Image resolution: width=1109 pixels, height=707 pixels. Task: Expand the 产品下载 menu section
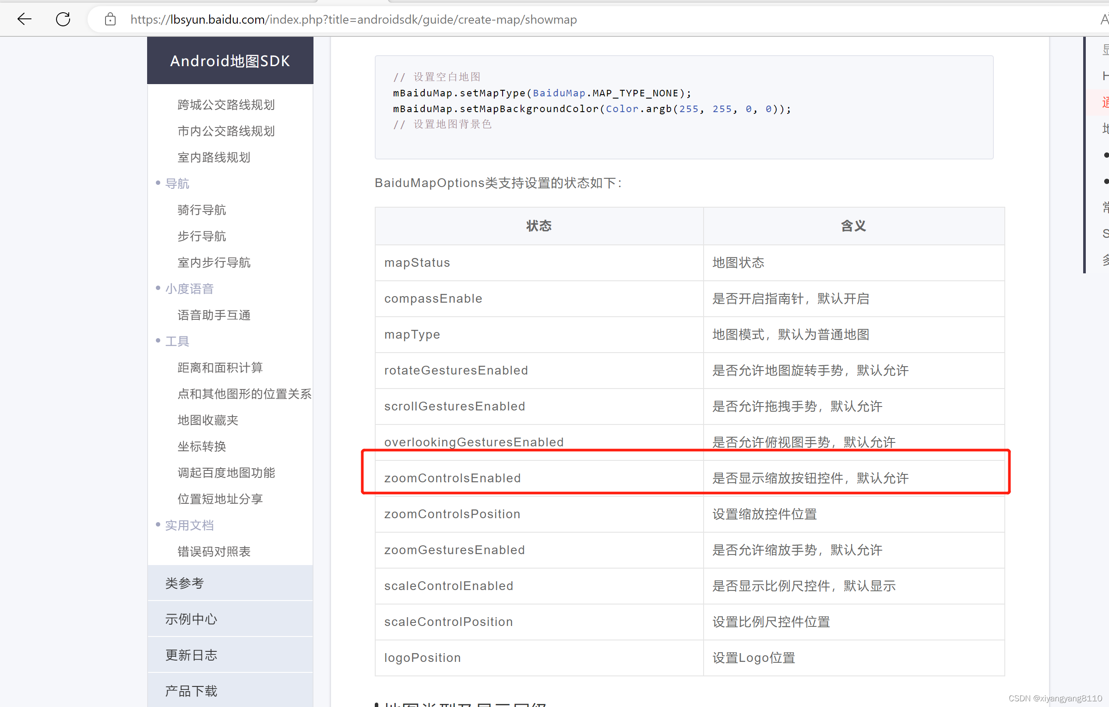click(230, 690)
